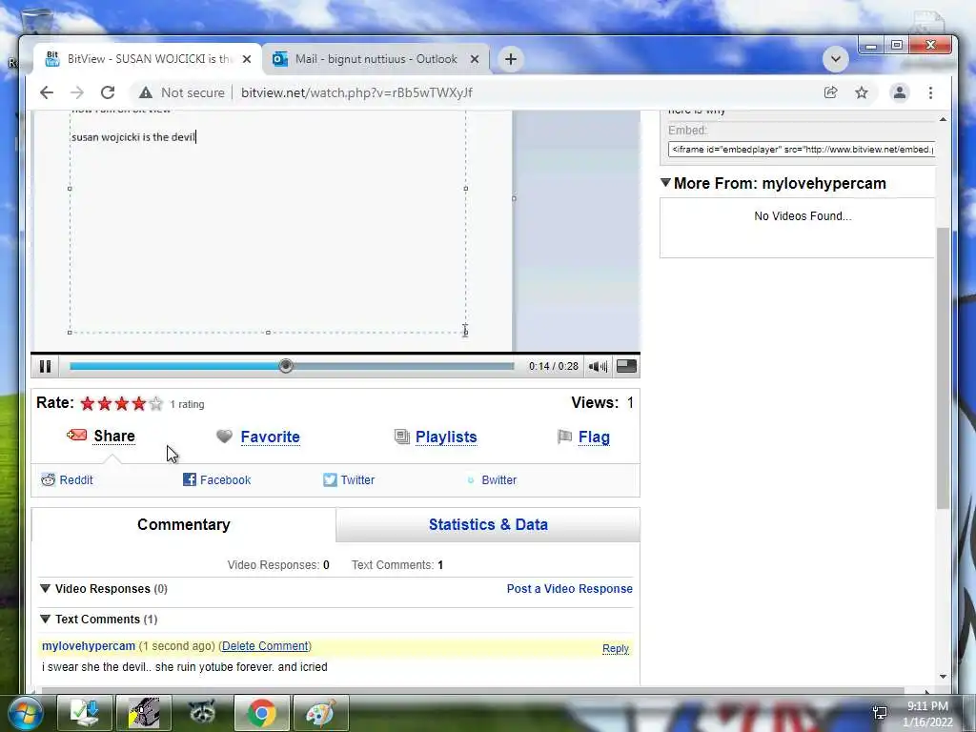Image resolution: width=976 pixels, height=732 pixels.
Task: Bookmark this page with the star icon
Action: 862,92
